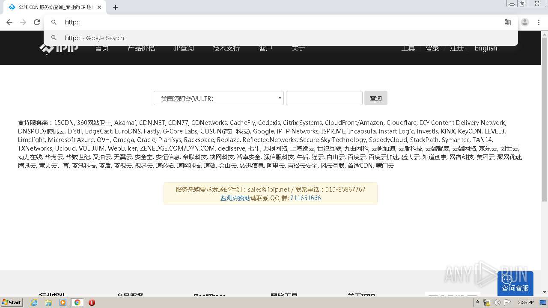Open the Action Center flag icon
Viewport: 548px width, 308px height.
pyautogui.click(x=507, y=302)
